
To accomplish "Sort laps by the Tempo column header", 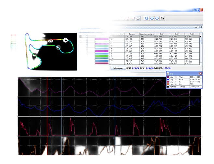I will [132, 34].
